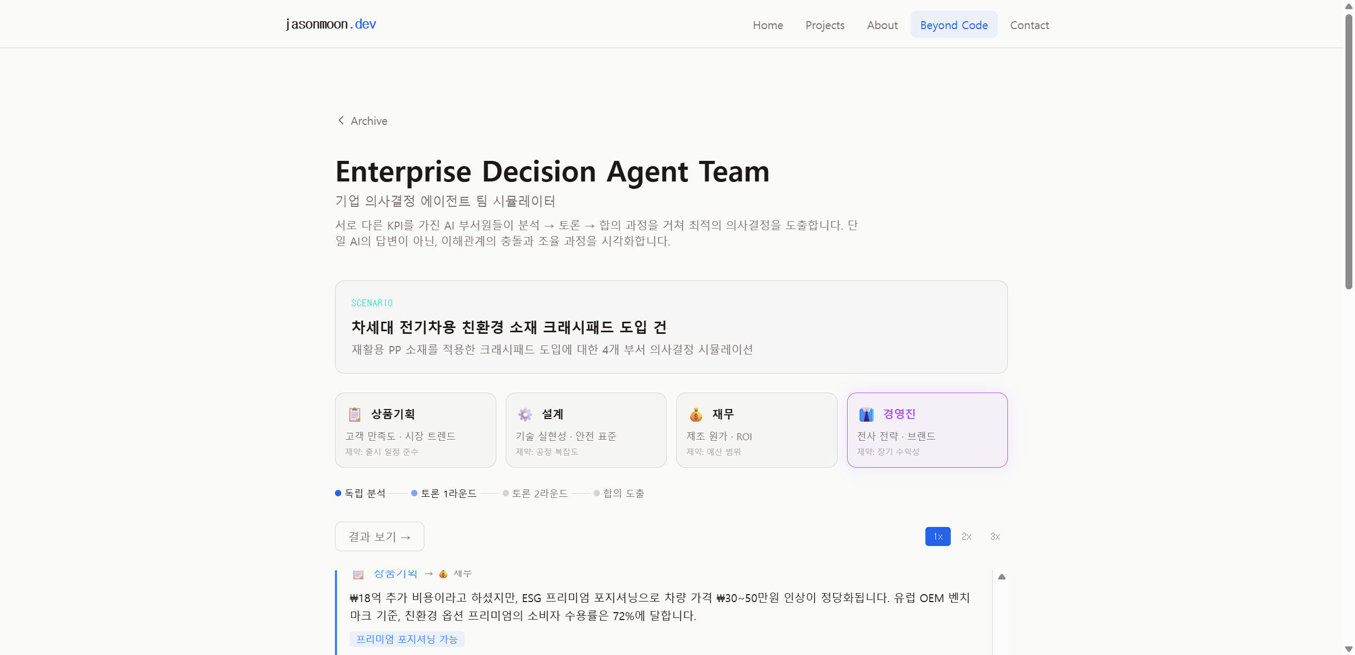1355x655 pixels.
Task: Navigate to the Projects menu item
Action: pyautogui.click(x=824, y=25)
